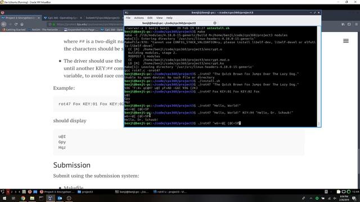This screenshot has width=360, height=202.
Task: Open View menu in terminal window
Action: [159, 18]
